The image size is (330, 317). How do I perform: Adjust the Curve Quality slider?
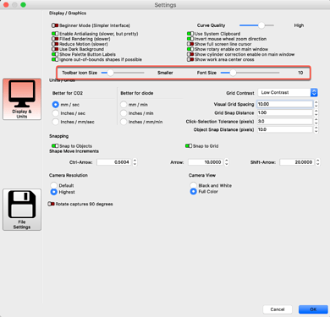coord(256,25)
